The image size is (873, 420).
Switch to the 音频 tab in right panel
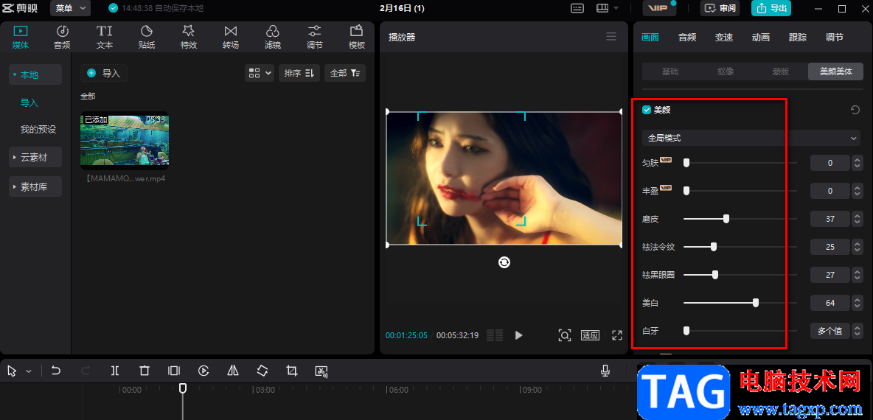687,38
